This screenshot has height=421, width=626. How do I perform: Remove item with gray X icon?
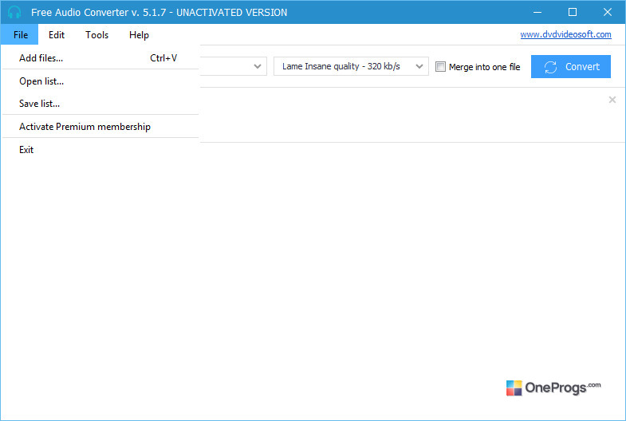coord(612,100)
